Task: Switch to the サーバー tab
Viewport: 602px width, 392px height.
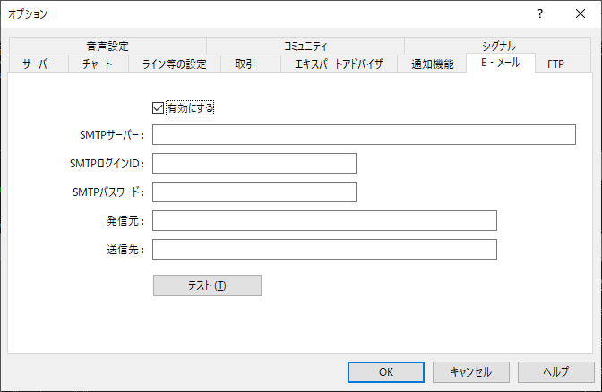Action: (x=39, y=64)
